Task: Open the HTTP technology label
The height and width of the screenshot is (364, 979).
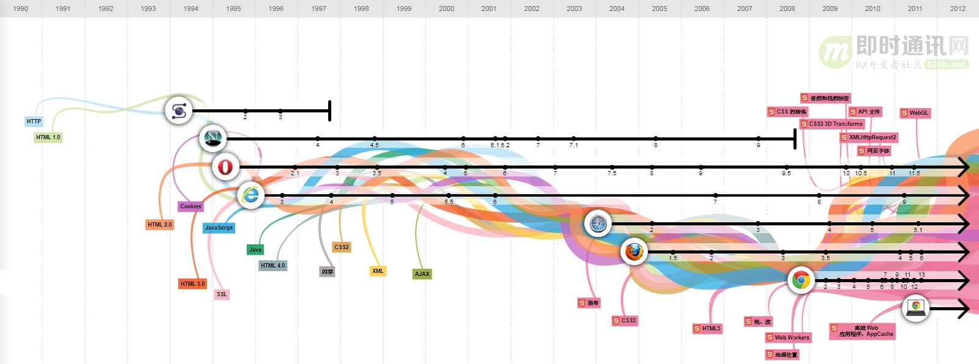Action: click(34, 122)
